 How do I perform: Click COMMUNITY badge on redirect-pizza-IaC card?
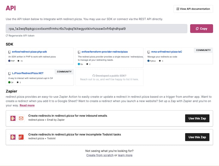[x=203, y=50]
